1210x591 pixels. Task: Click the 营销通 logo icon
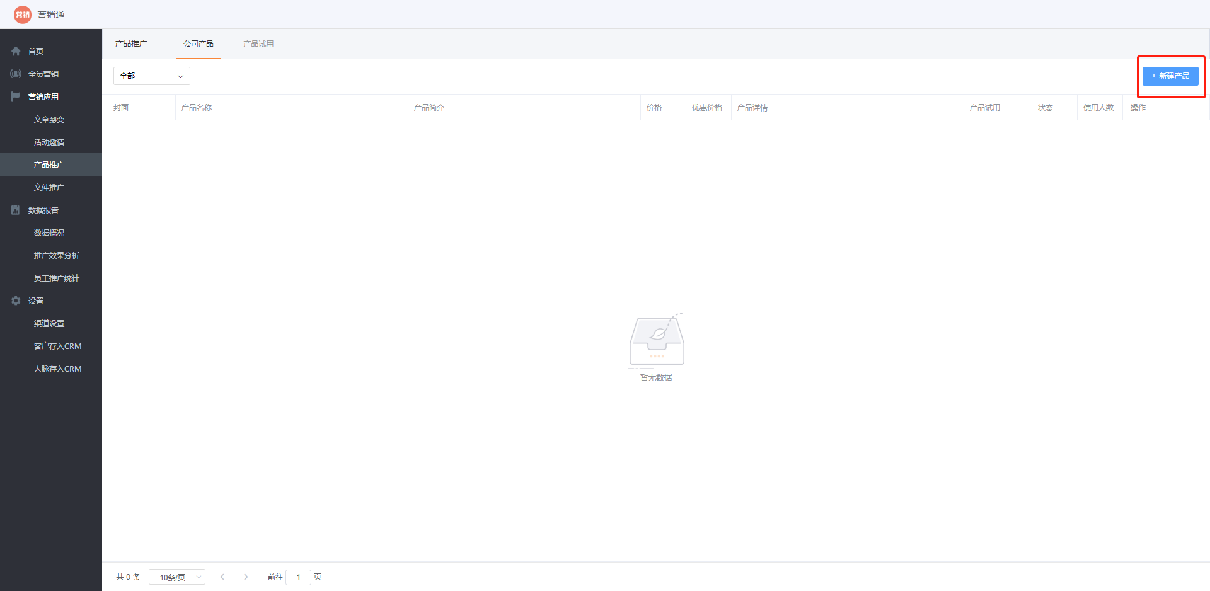(x=23, y=14)
